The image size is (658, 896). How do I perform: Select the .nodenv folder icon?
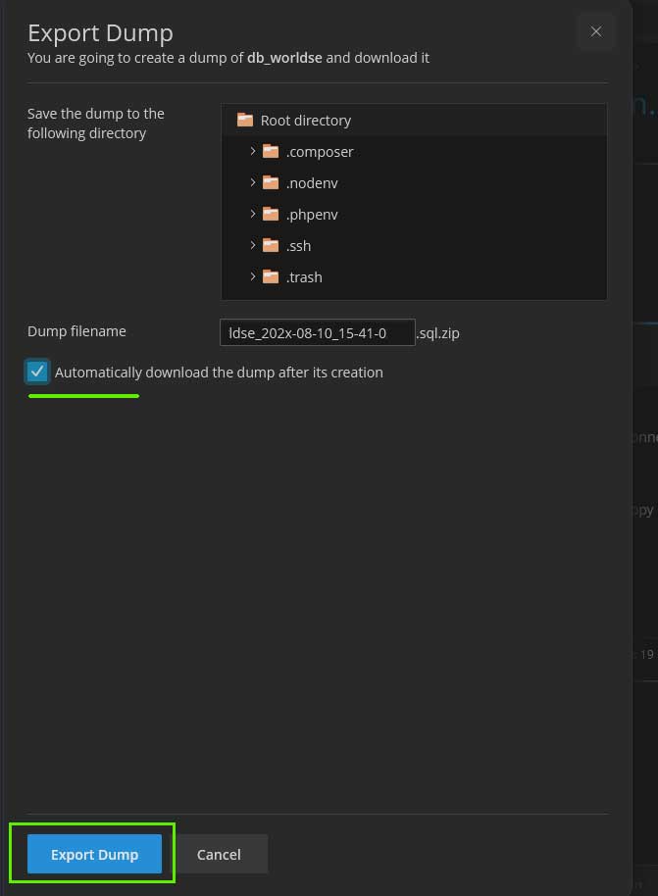pyautogui.click(x=270, y=183)
